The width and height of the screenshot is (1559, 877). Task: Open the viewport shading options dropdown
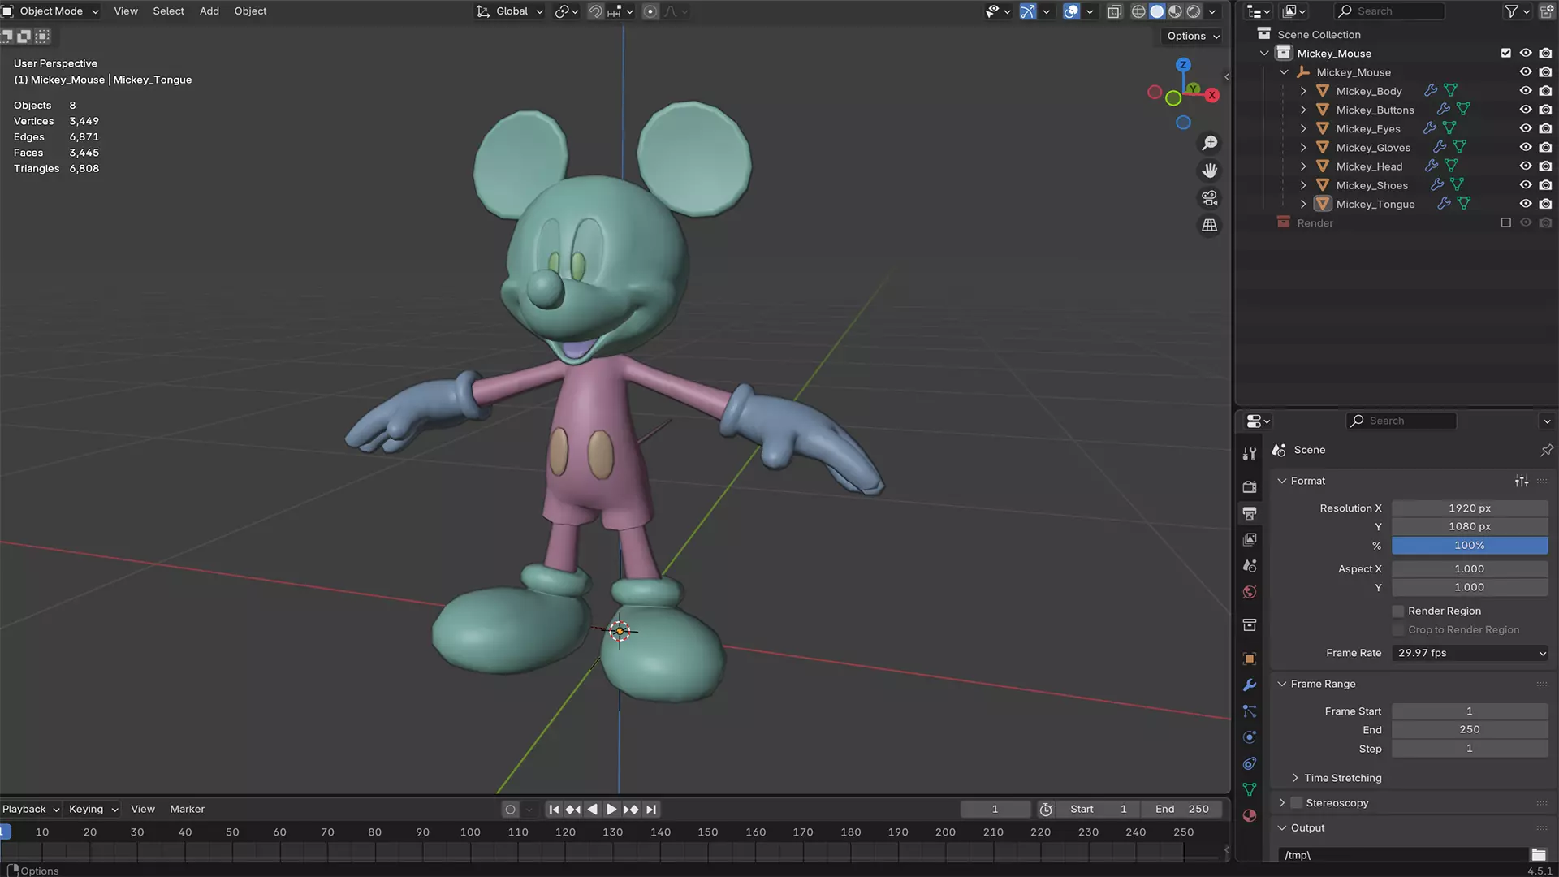1212,11
